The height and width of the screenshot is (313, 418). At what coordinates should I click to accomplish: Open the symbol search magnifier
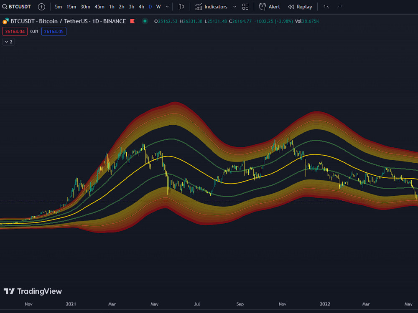[5, 7]
